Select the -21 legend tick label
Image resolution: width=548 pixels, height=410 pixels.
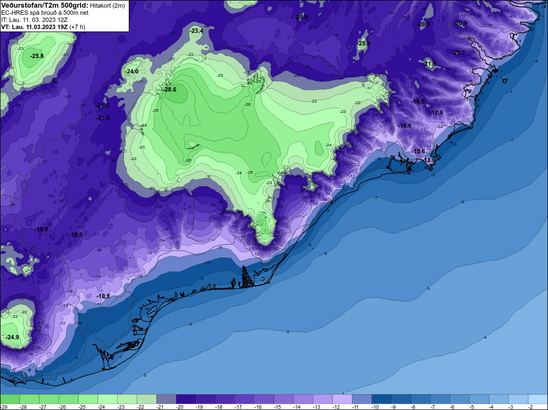pos(160,407)
